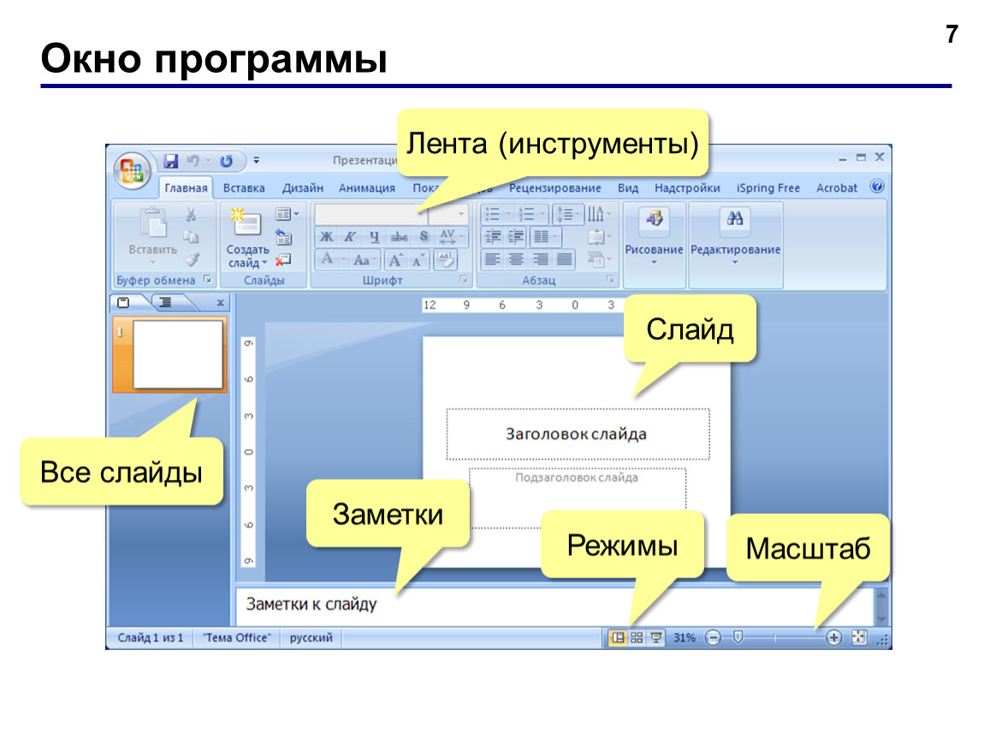984x739 pixels.
Task: Redo the last action
Action: (x=226, y=161)
